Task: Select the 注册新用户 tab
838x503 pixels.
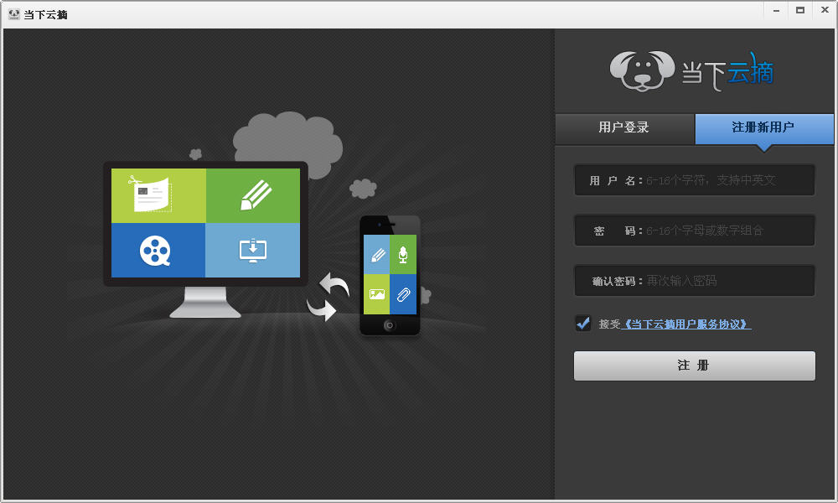Action: (x=763, y=128)
